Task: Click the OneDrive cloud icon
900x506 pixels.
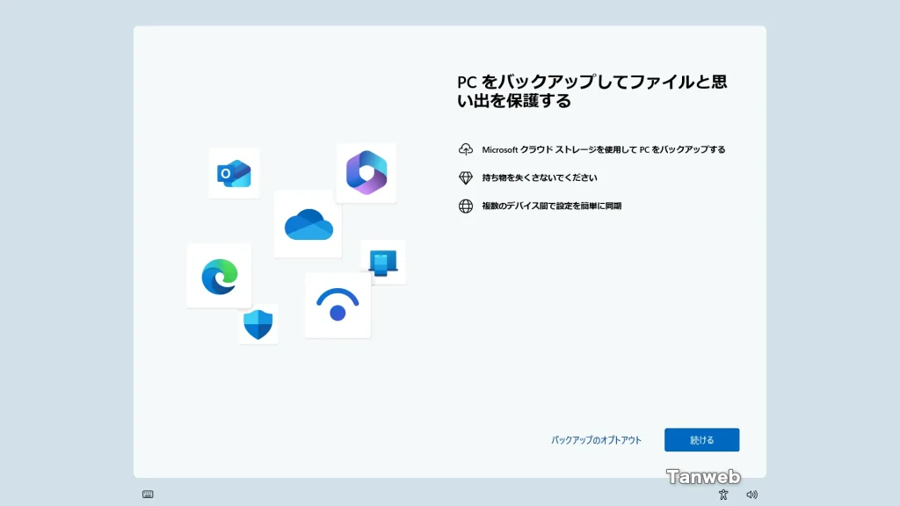Action: click(x=308, y=224)
